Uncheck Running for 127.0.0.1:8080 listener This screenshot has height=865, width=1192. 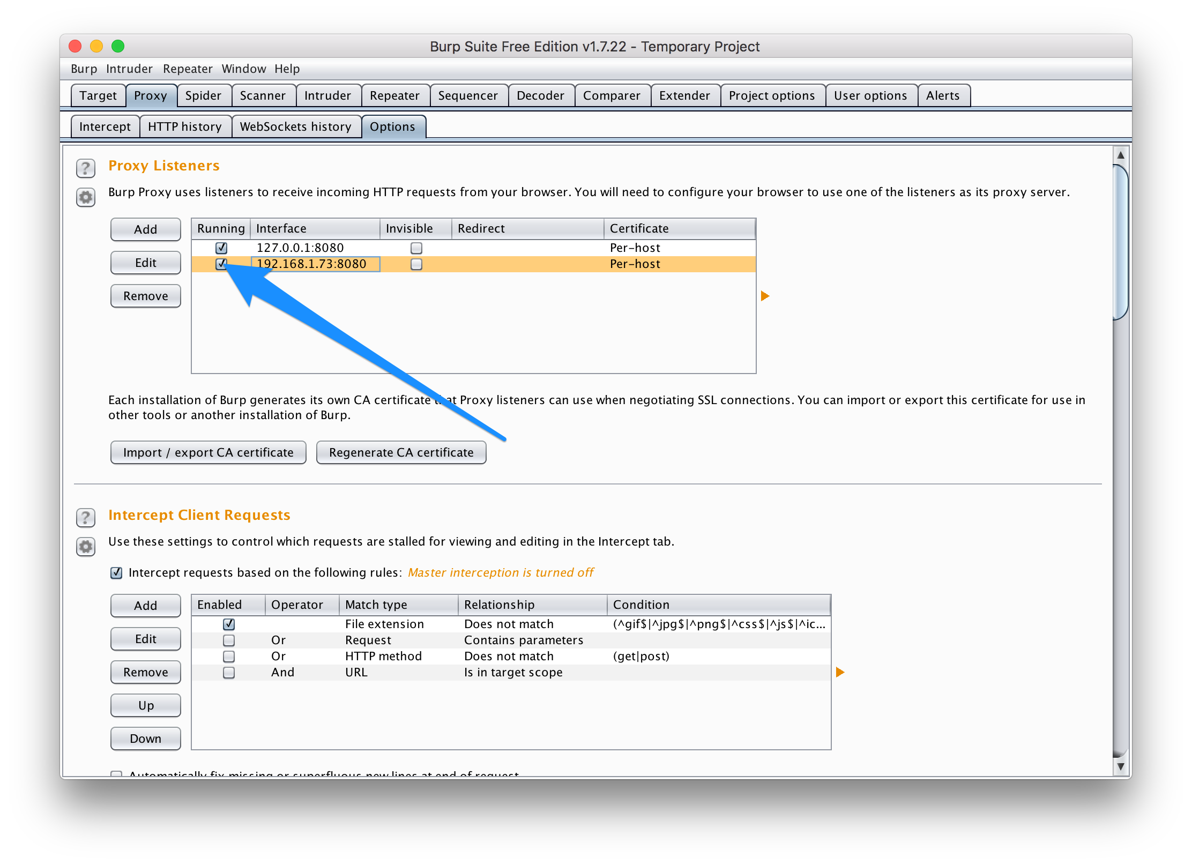[221, 248]
